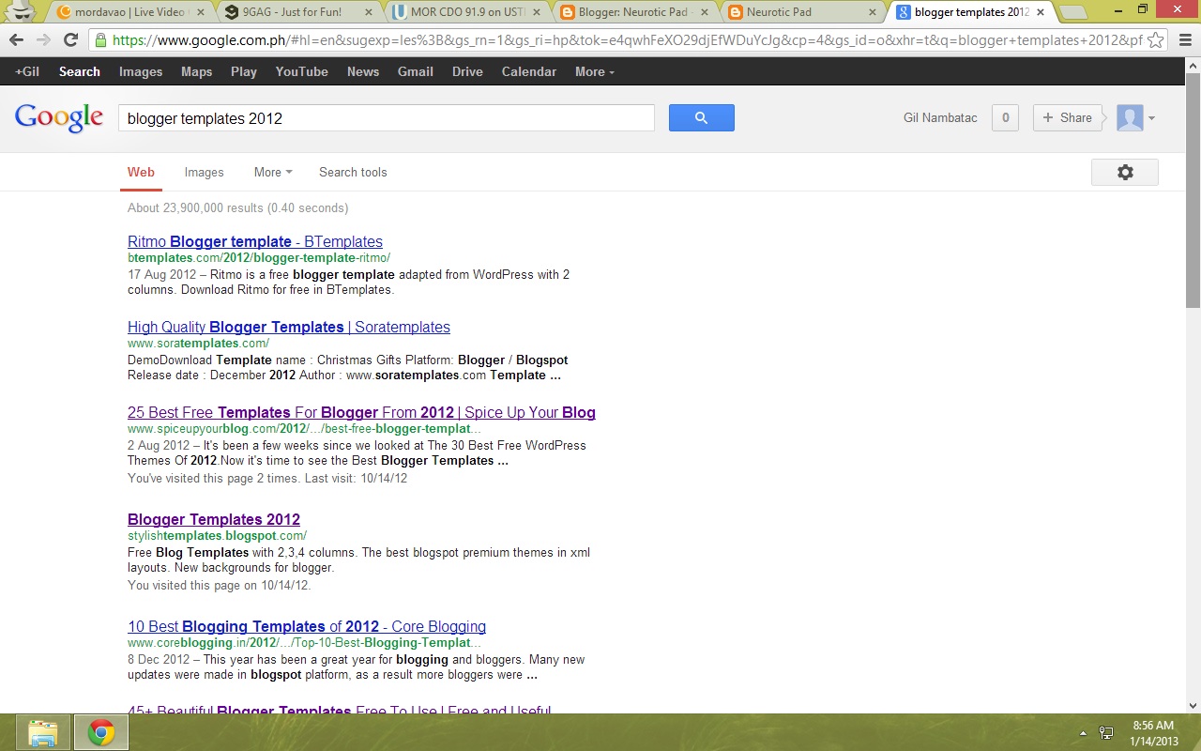The image size is (1201, 751).
Task: Open File Explorer from the taskbar
Action: click(43, 732)
